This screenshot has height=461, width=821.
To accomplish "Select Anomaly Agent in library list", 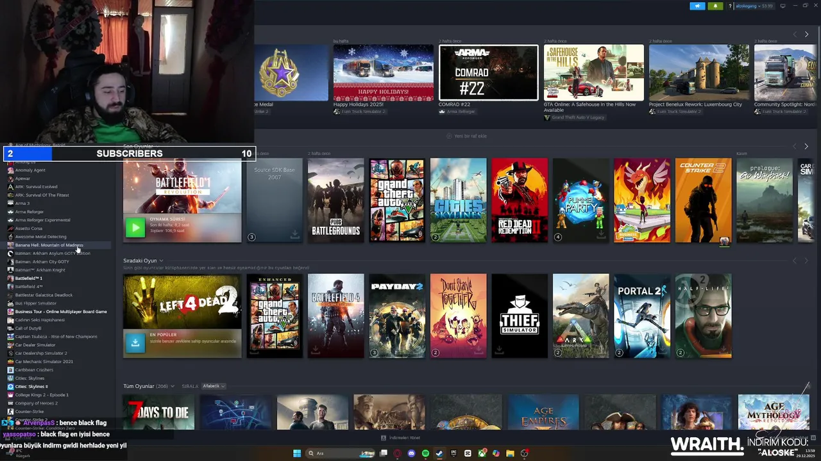I will click(30, 170).
